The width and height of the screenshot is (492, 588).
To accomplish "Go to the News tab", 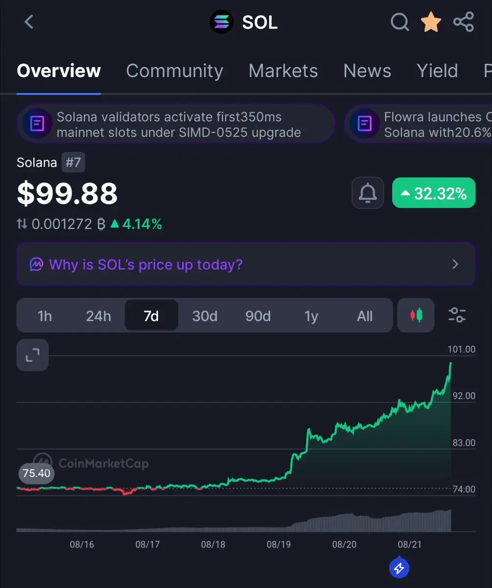I will 367,71.
